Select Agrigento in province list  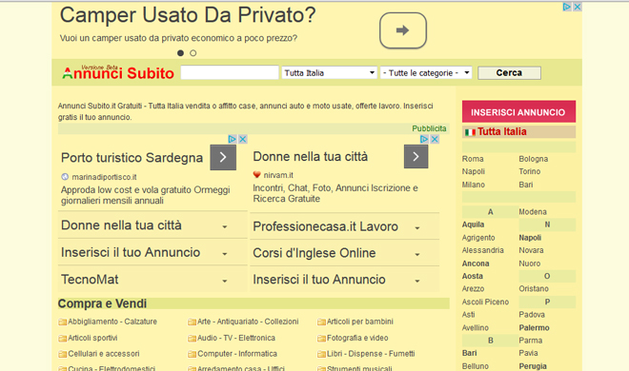(478, 238)
